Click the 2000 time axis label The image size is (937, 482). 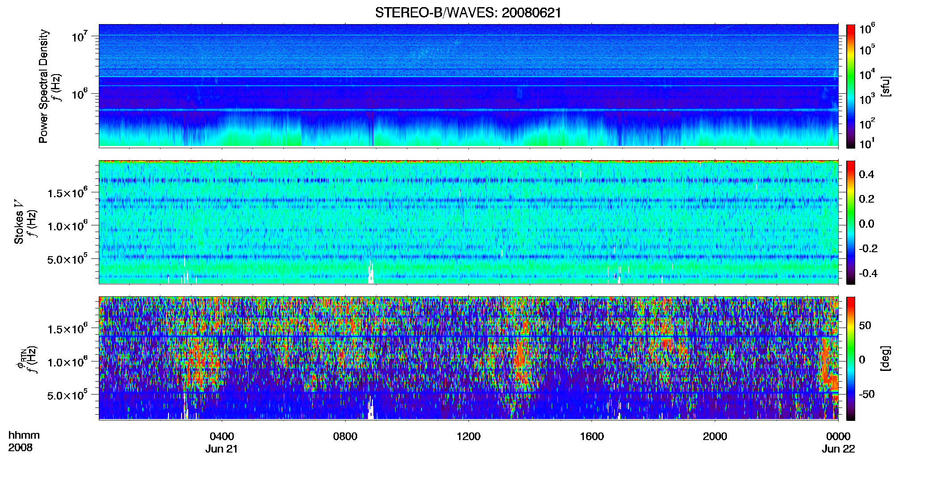click(x=715, y=436)
